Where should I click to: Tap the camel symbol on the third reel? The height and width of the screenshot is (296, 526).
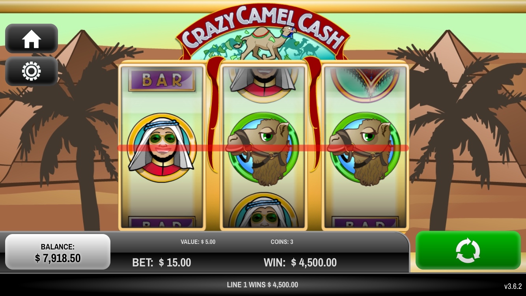[x=364, y=148]
